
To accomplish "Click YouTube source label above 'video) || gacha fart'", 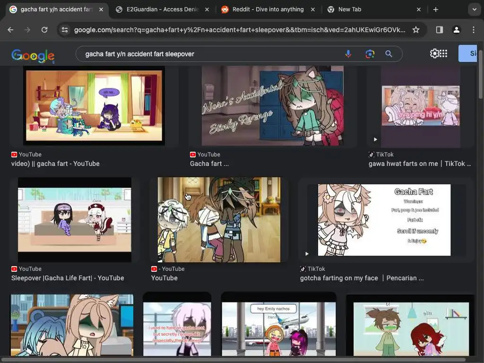I will point(26,155).
